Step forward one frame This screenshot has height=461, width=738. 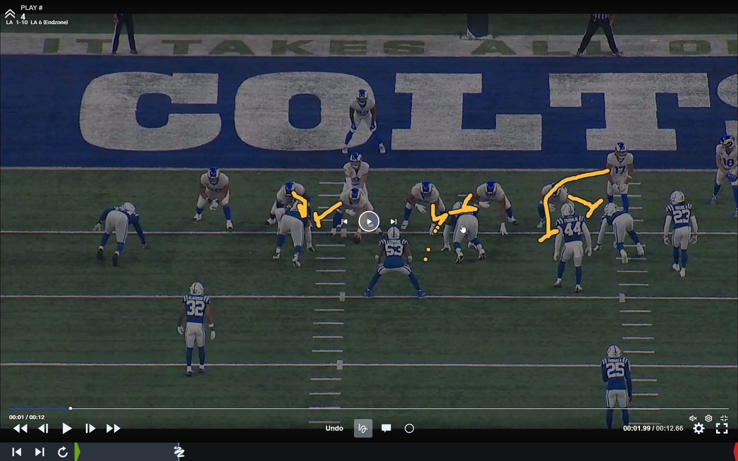[90, 428]
